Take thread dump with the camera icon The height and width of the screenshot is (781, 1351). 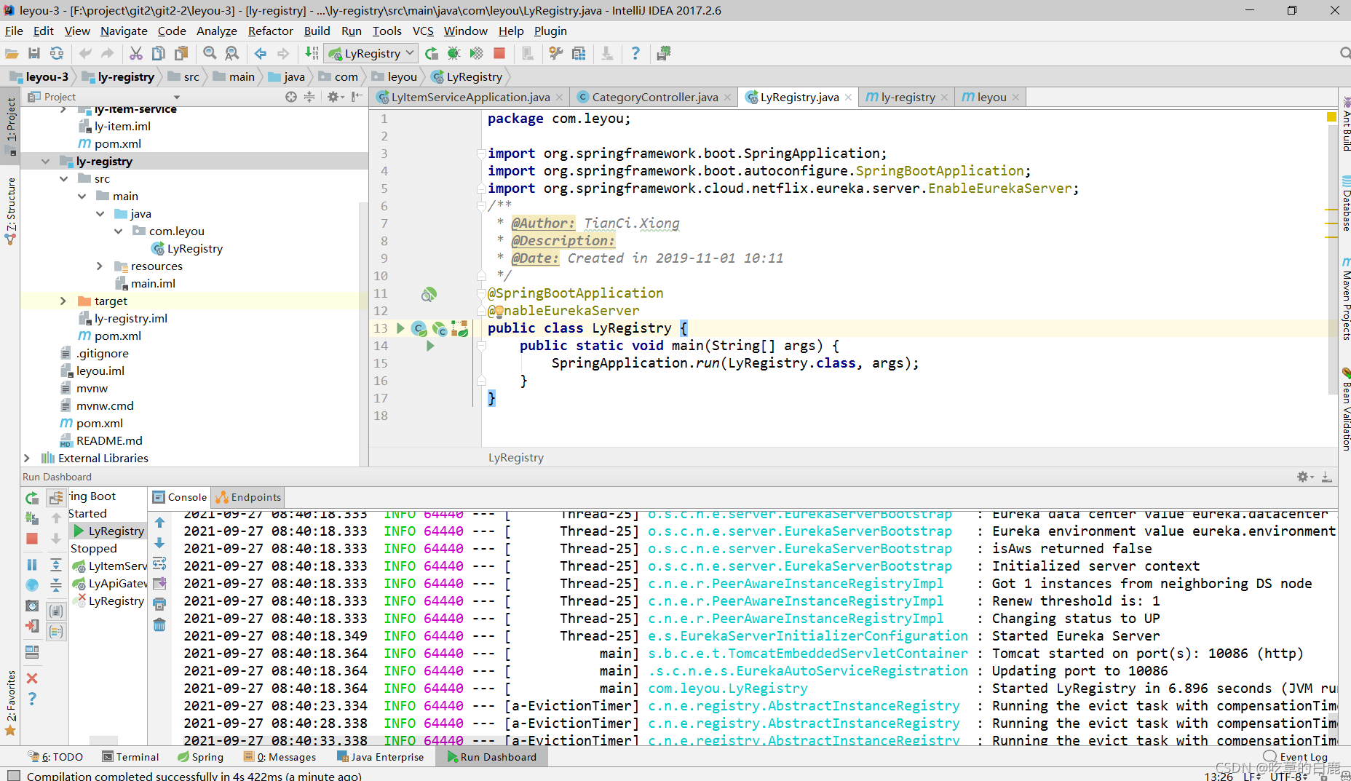[32, 606]
